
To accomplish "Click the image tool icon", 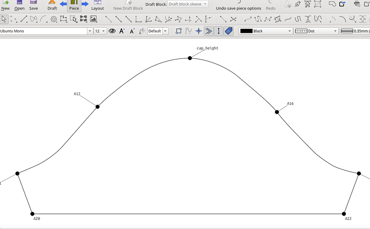I will coord(93,19).
